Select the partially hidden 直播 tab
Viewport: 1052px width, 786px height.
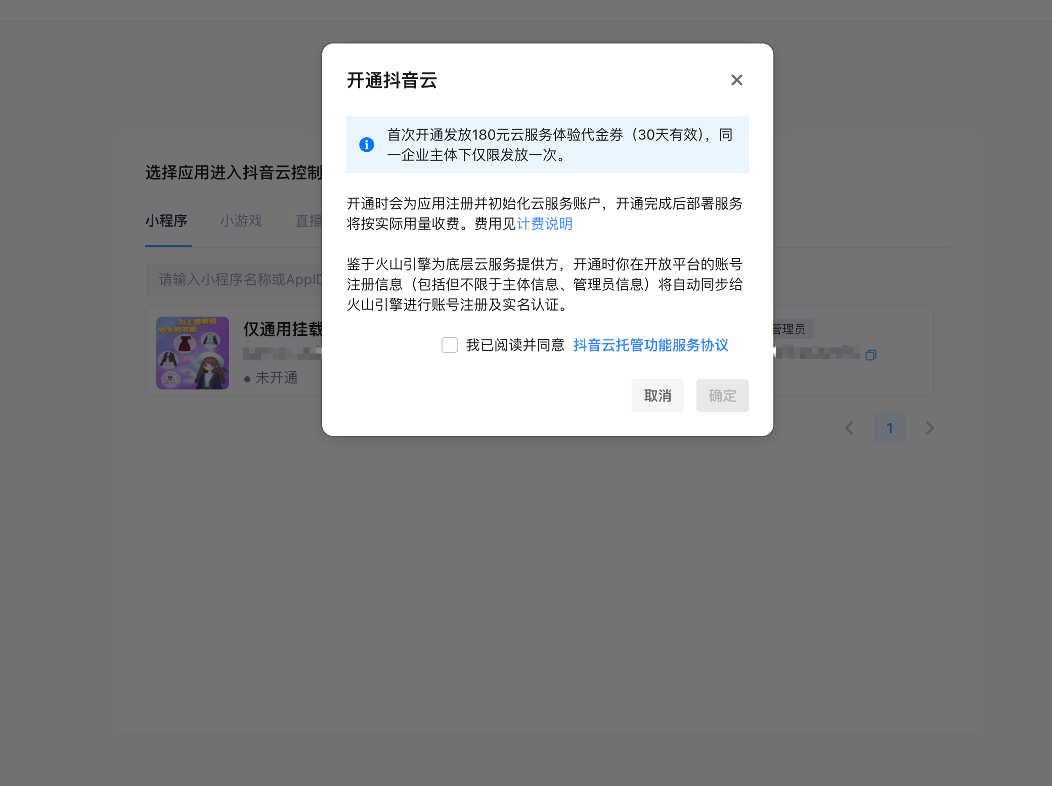(308, 221)
